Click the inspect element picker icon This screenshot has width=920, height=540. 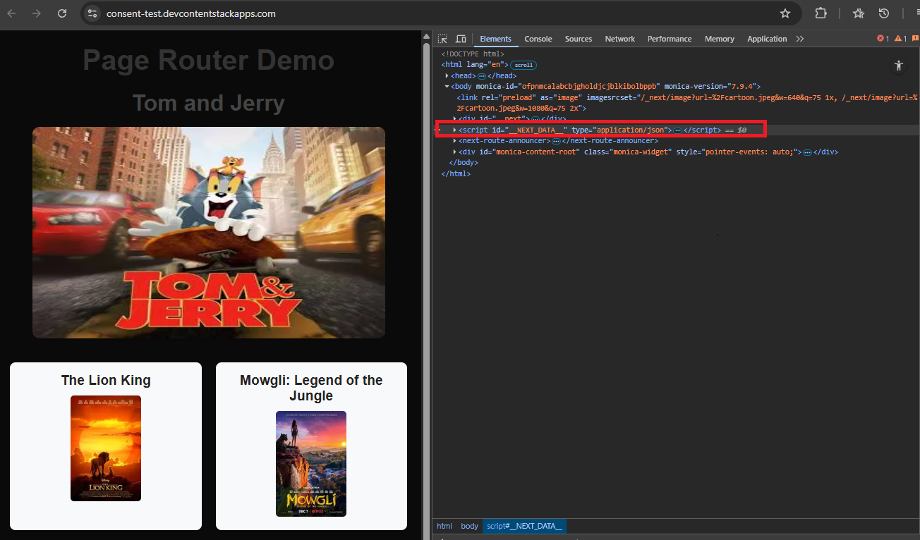coord(442,39)
